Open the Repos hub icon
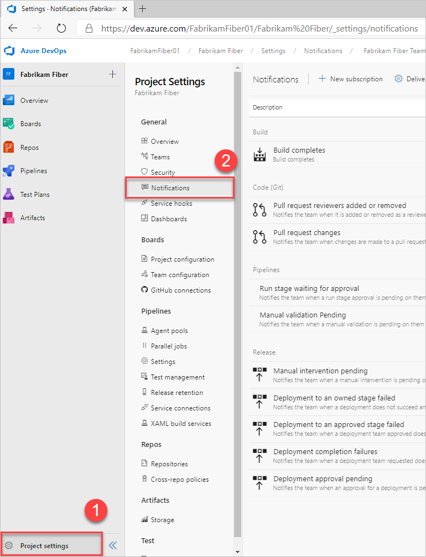Image resolution: width=426 pixels, height=557 pixels. pos(9,148)
